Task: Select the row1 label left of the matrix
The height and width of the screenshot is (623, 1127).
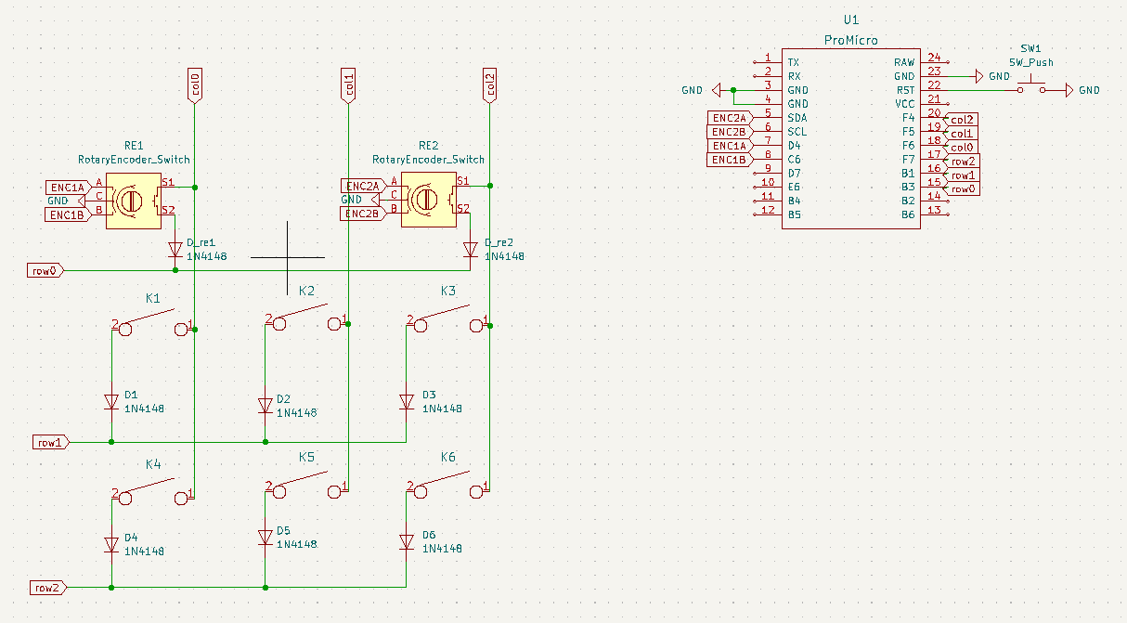Action: coord(50,442)
